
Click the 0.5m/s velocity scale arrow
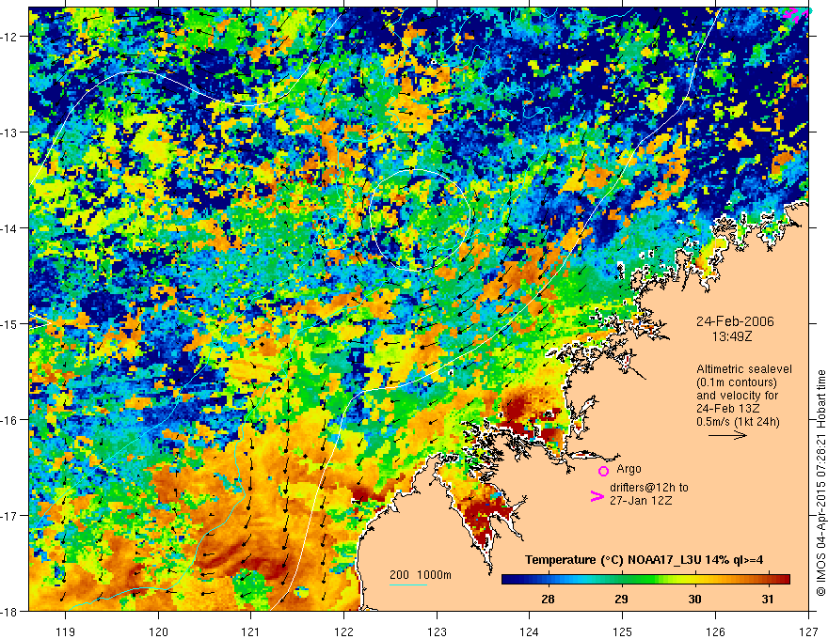(x=727, y=435)
